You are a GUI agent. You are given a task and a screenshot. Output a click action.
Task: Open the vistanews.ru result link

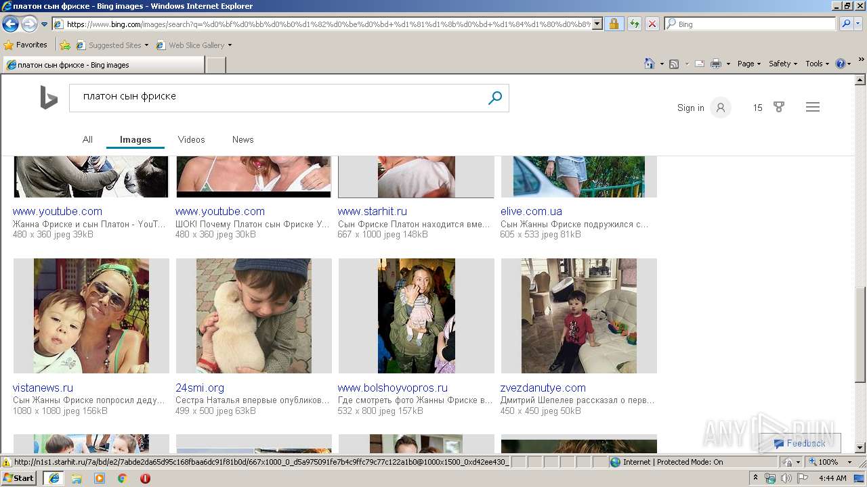43,388
